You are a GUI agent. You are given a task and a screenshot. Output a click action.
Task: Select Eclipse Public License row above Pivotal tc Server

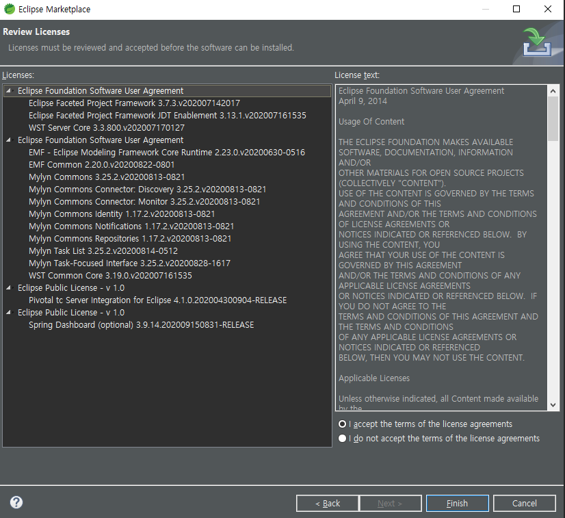point(71,287)
